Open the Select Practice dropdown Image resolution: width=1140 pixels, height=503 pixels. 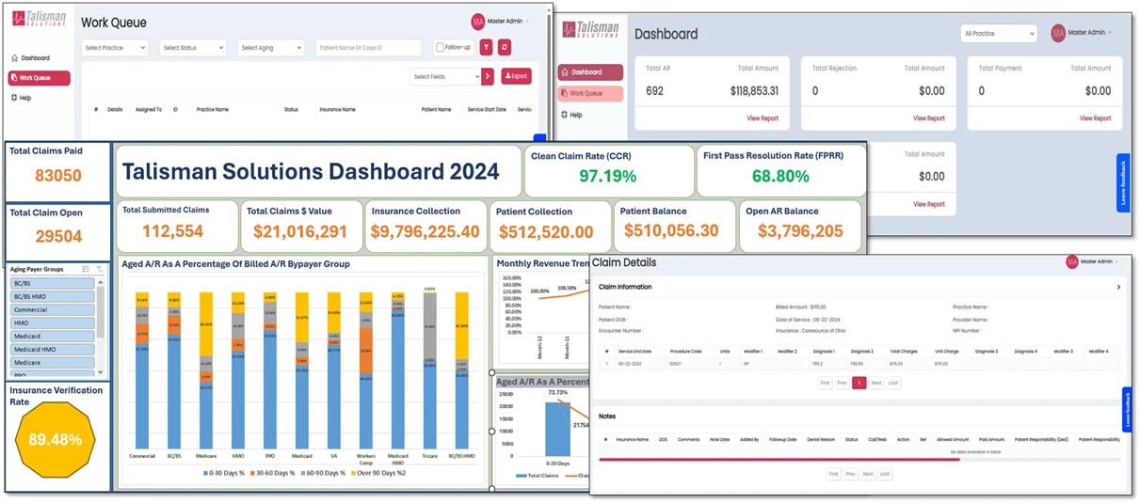115,48
